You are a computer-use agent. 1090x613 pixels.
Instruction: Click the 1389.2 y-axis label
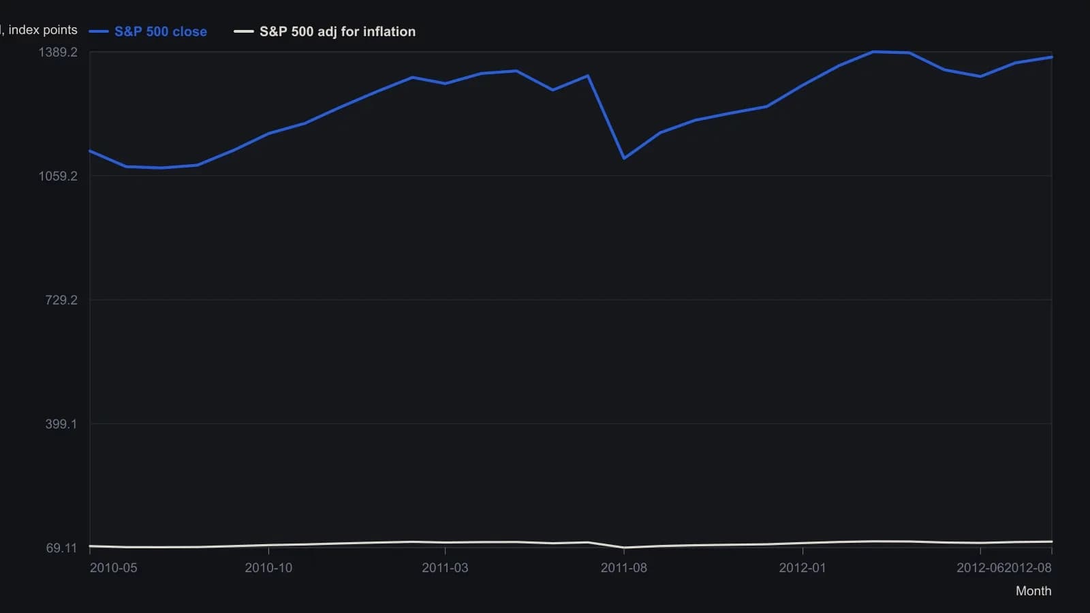[58, 52]
